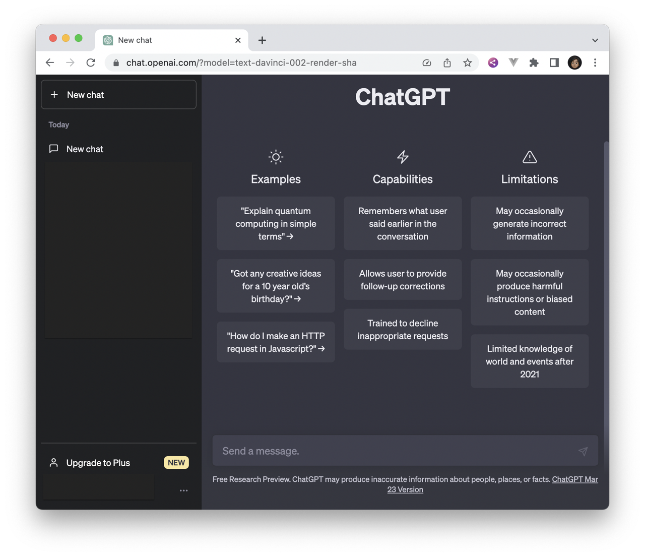
Task: Select the New chat browser tab
Action: [171, 40]
